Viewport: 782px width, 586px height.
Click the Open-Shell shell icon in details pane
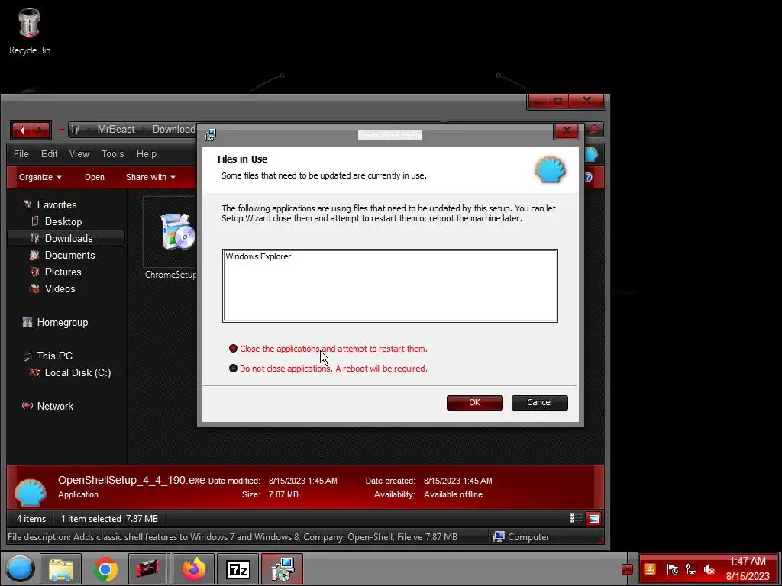point(31,491)
